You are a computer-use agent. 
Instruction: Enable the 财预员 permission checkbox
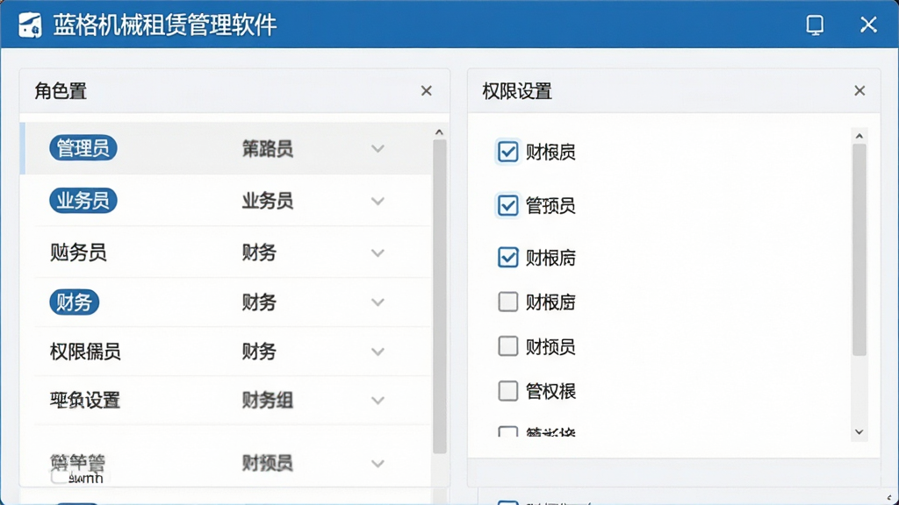508,346
